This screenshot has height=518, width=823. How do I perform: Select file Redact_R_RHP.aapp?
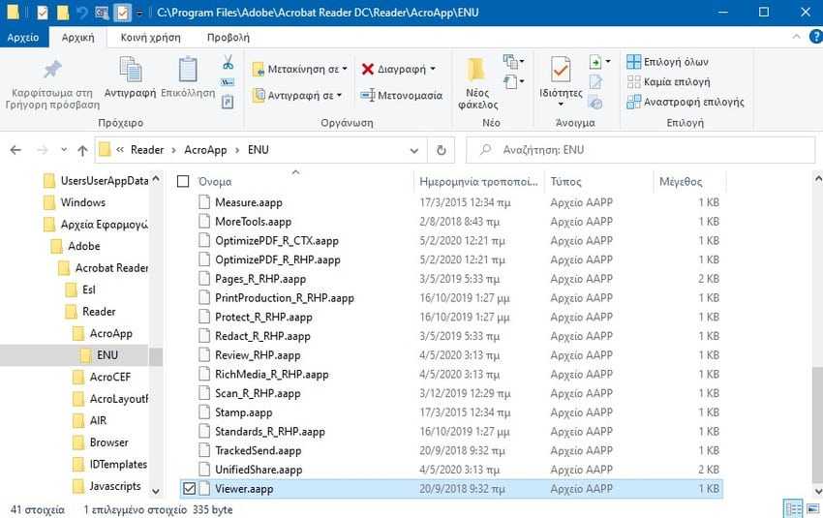(x=262, y=336)
